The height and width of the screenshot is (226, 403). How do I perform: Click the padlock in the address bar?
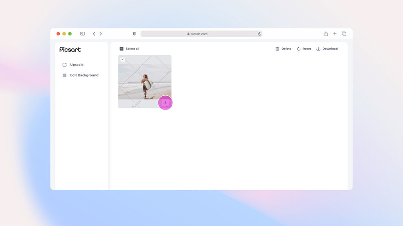(x=188, y=34)
